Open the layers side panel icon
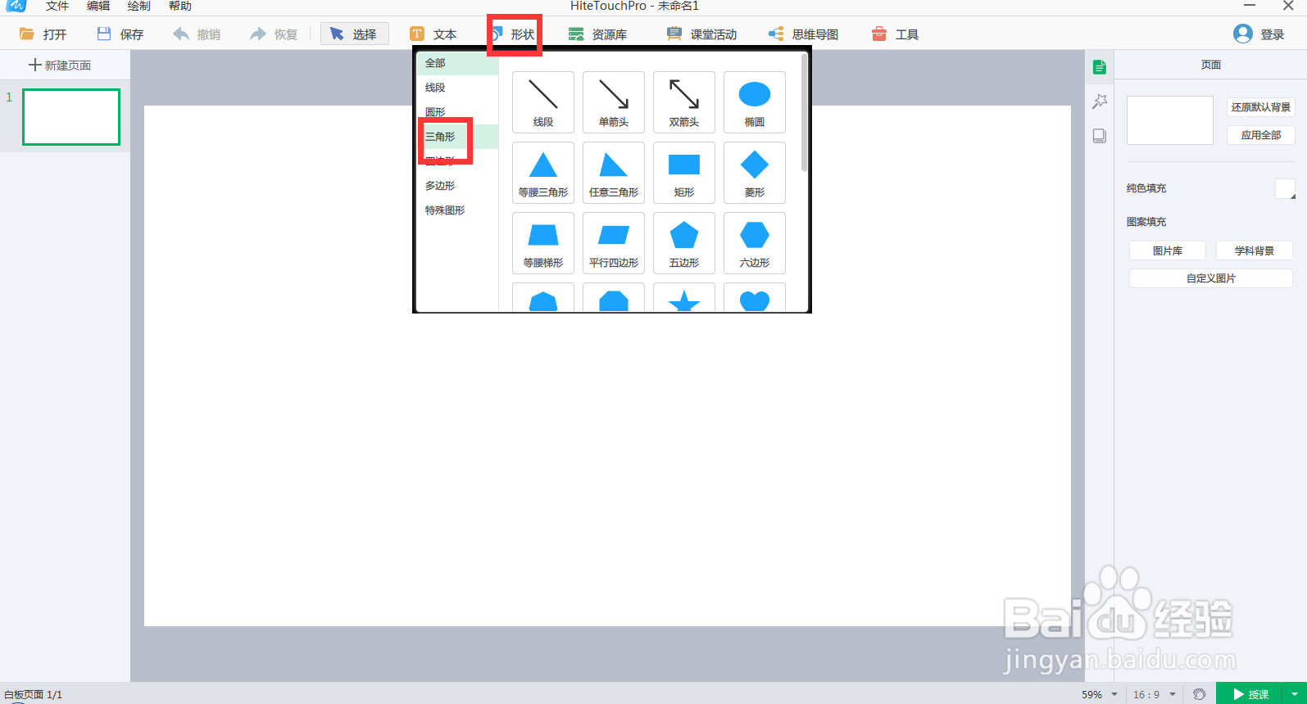The image size is (1307, 704). tap(1100, 136)
